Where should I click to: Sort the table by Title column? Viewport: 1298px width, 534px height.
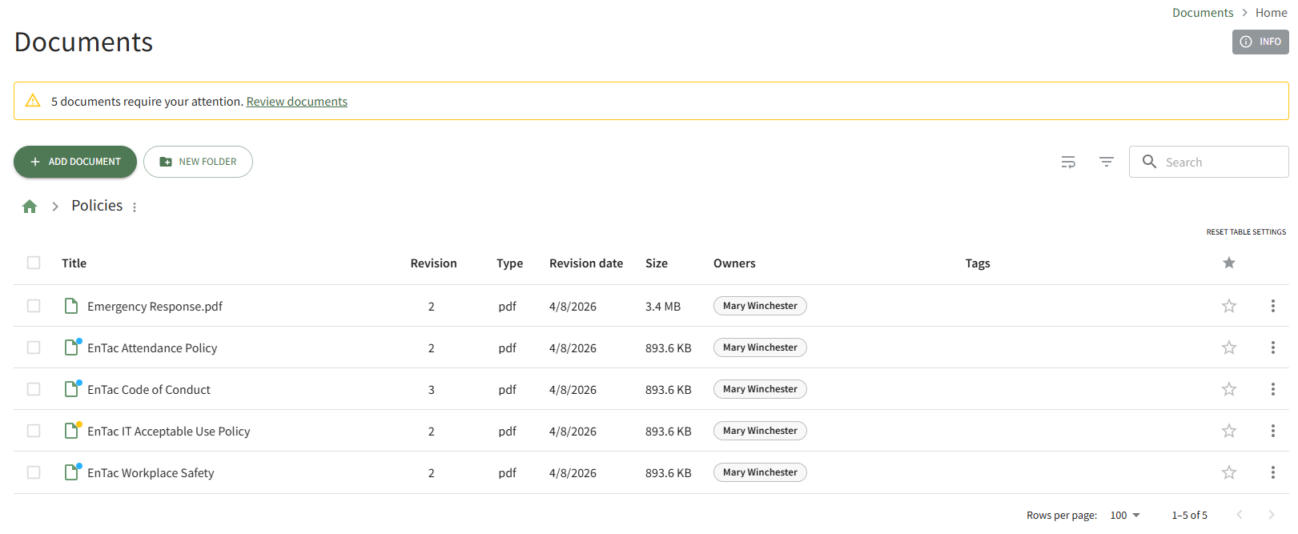pos(74,263)
